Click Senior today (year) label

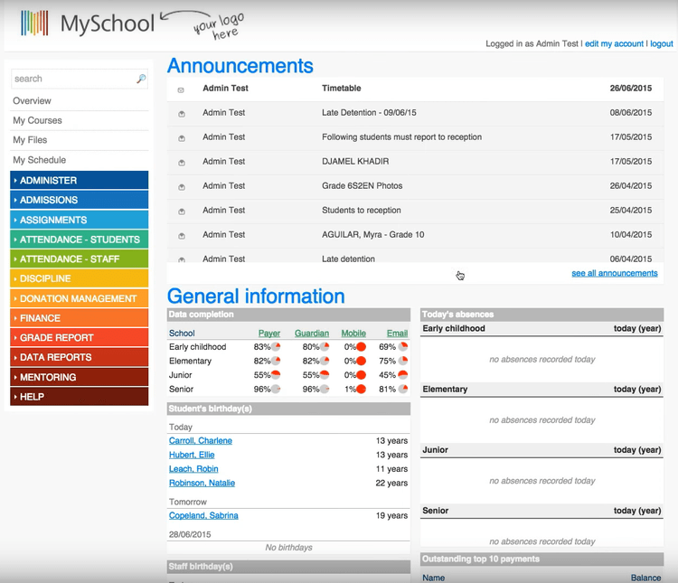click(637, 511)
